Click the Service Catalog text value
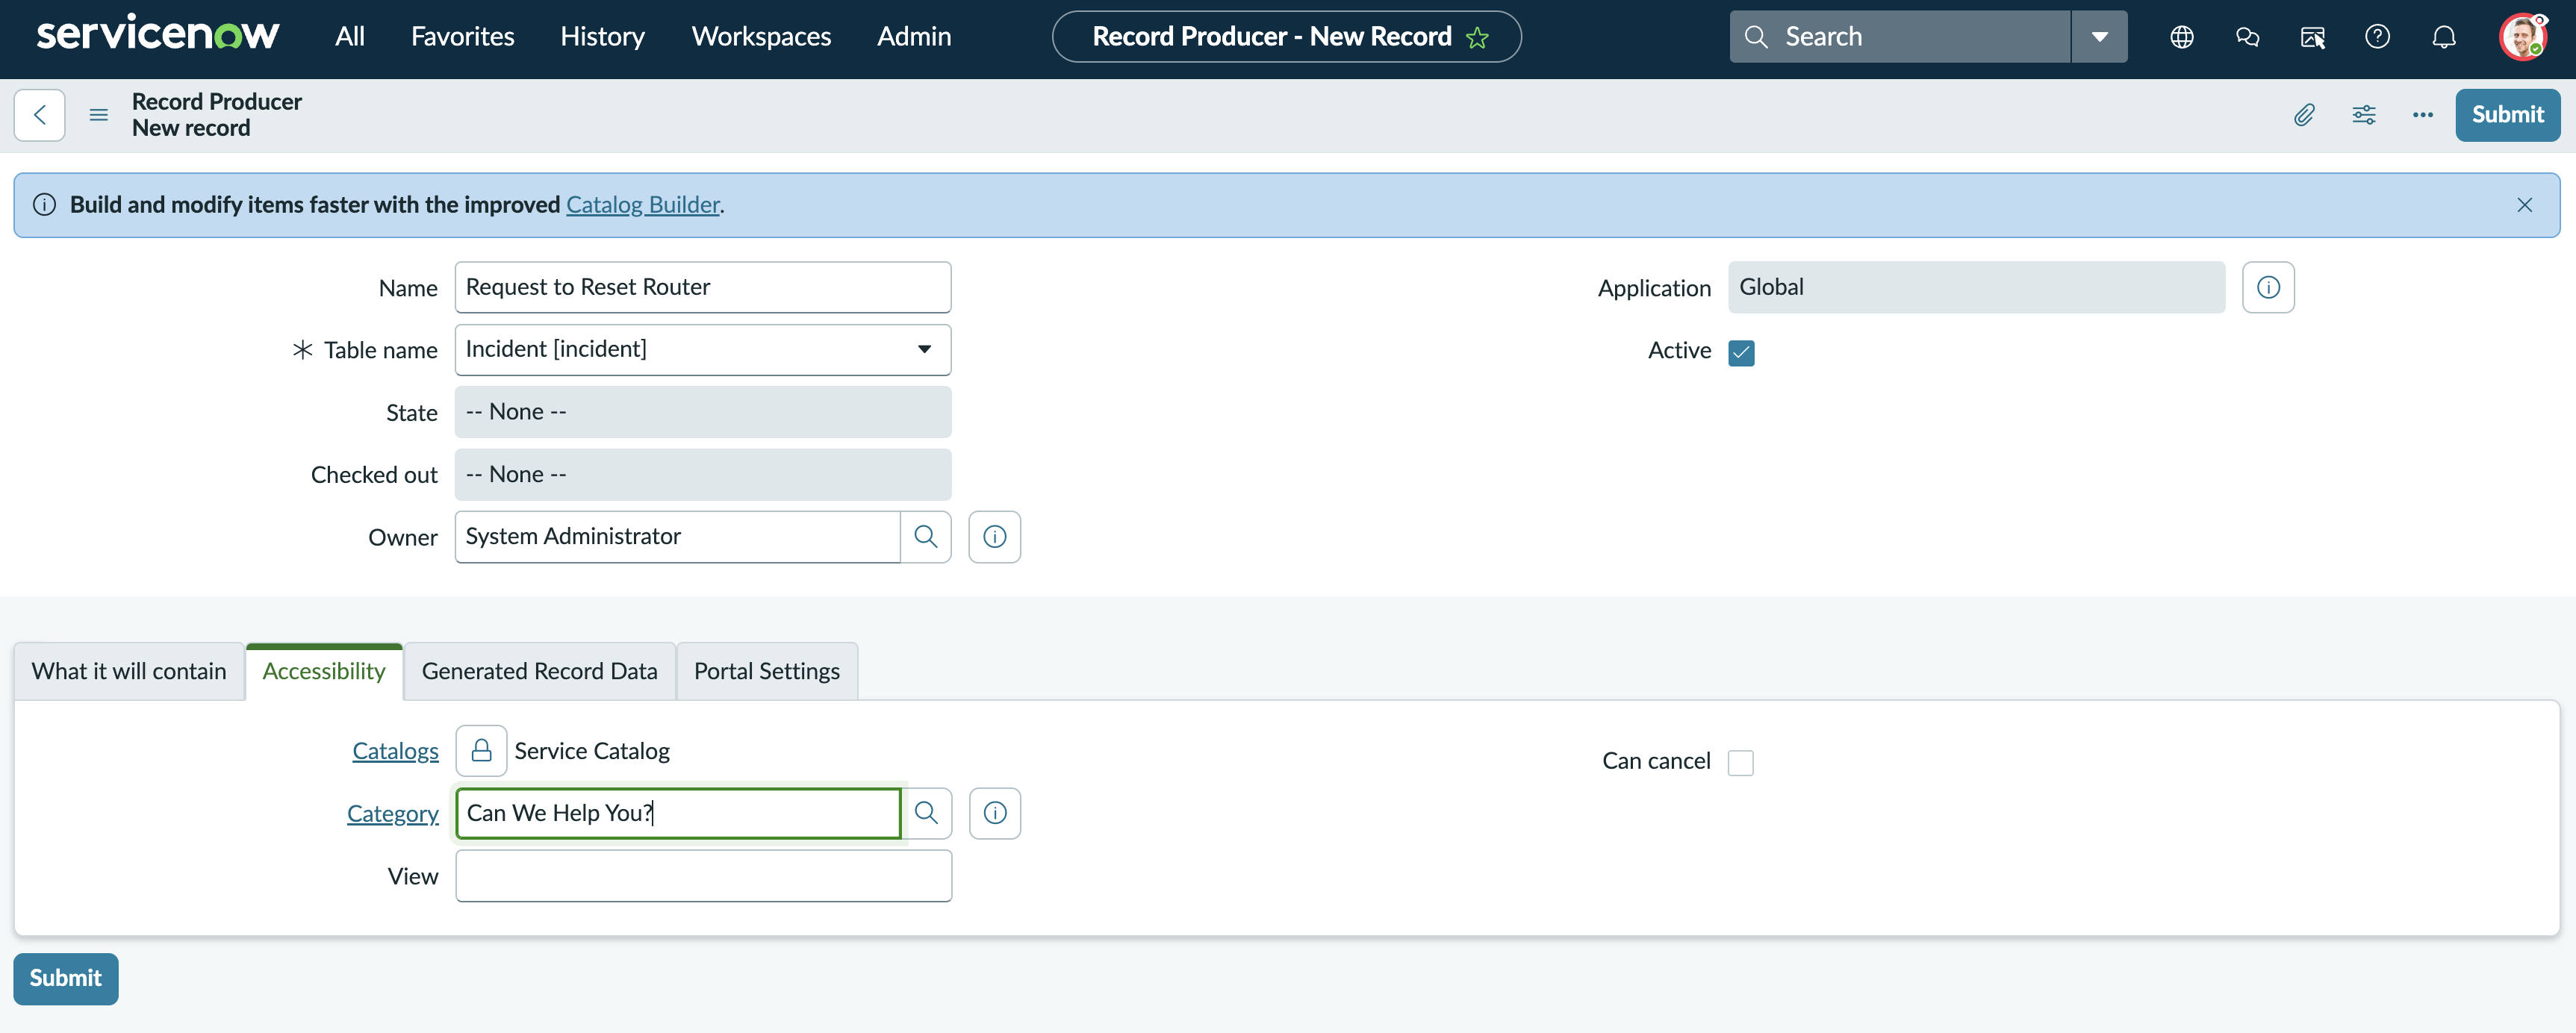This screenshot has height=1033, width=2576. tap(591, 751)
